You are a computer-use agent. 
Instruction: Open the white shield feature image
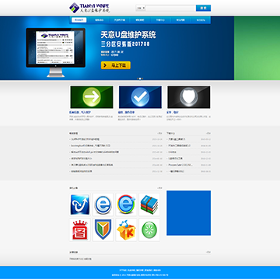(x=189, y=97)
